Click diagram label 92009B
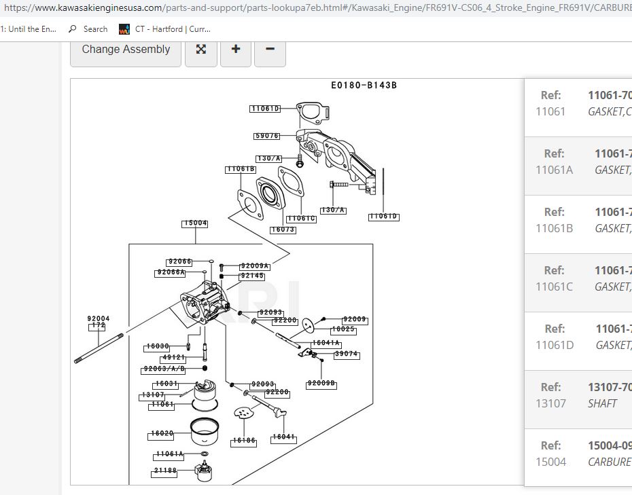 click(x=321, y=384)
